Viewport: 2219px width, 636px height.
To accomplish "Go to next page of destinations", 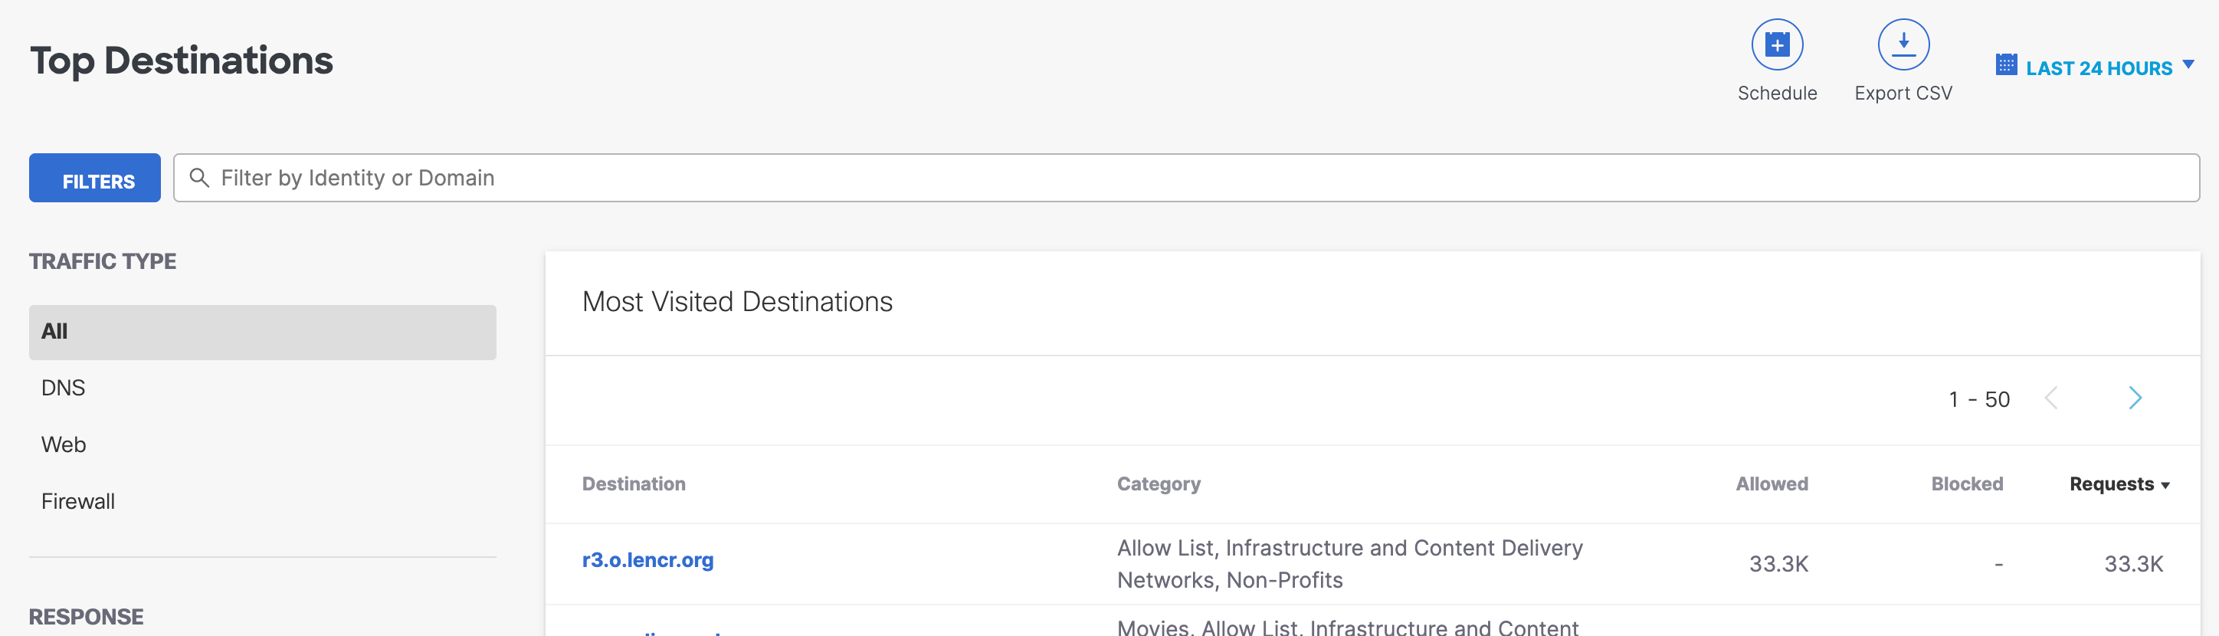I will pyautogui.click(x=2135, y=398).
